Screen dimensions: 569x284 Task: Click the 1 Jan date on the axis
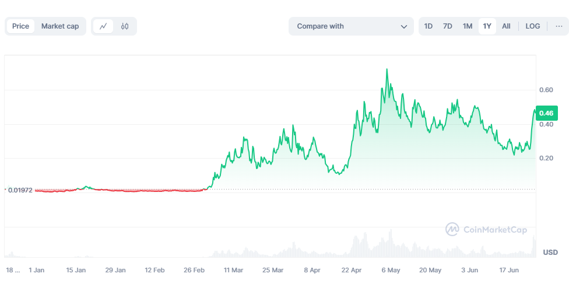[37, 271]
